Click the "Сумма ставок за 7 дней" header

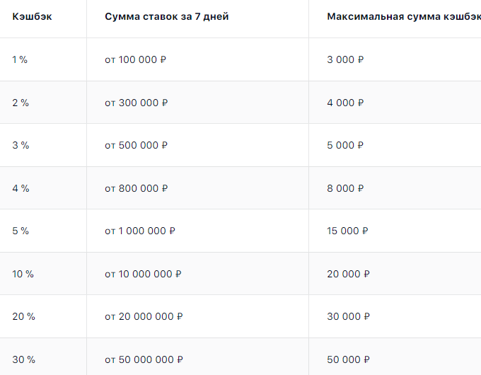[166, 16]
